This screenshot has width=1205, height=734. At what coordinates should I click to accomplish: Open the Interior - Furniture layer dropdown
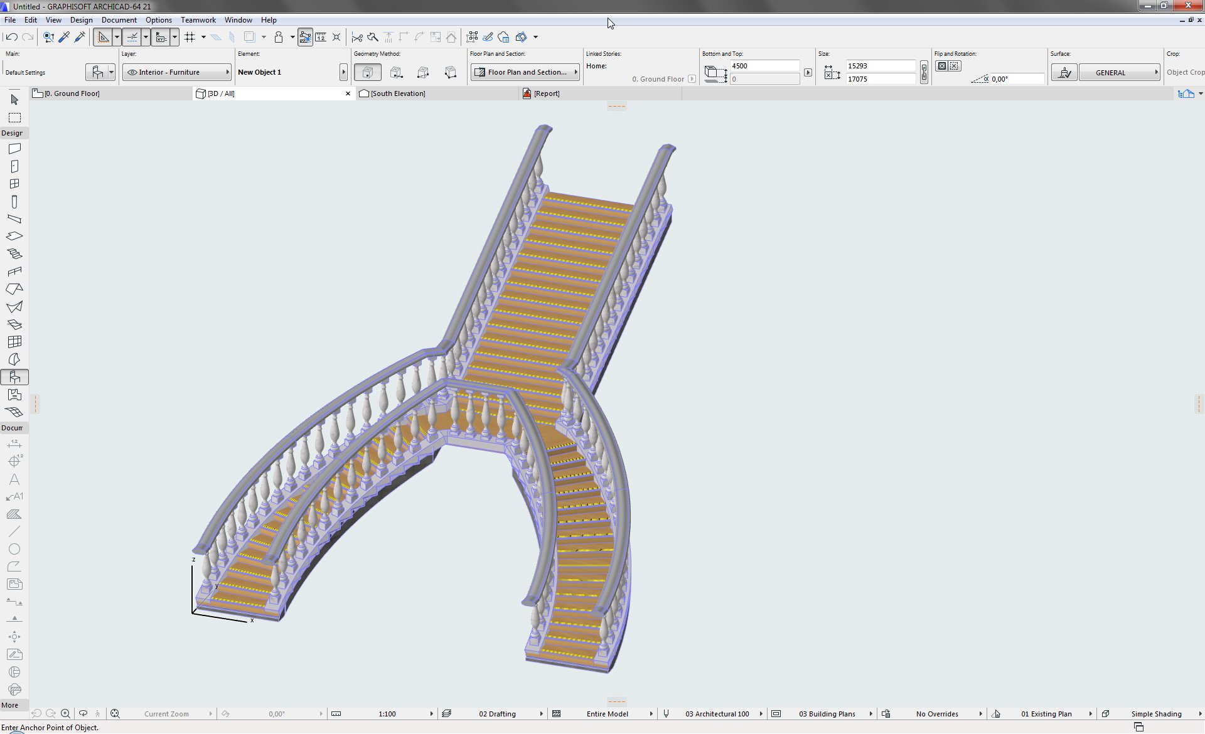point(178,72)
